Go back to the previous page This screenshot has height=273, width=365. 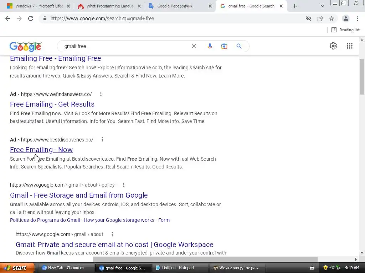pos(8,18)
